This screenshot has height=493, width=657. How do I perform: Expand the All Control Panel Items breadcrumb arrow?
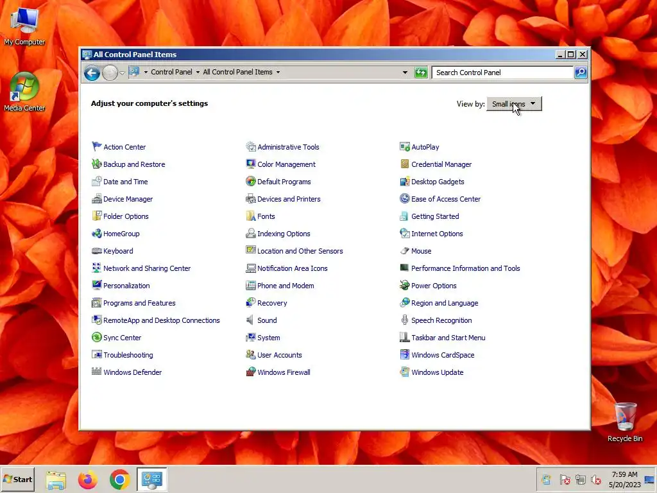278,72
